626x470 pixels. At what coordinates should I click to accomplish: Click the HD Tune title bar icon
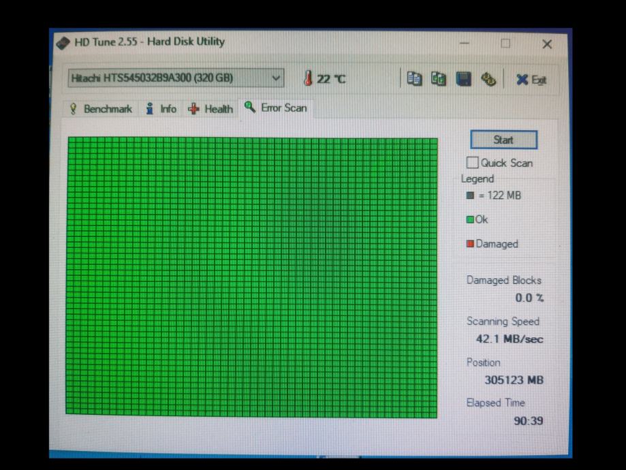coord(63,42)
